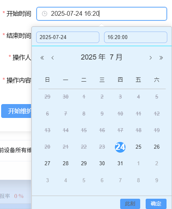Viewport: 172px width, 209px height.
Task: Click the 0 % rate value
Action: click(x=19, y=196)
